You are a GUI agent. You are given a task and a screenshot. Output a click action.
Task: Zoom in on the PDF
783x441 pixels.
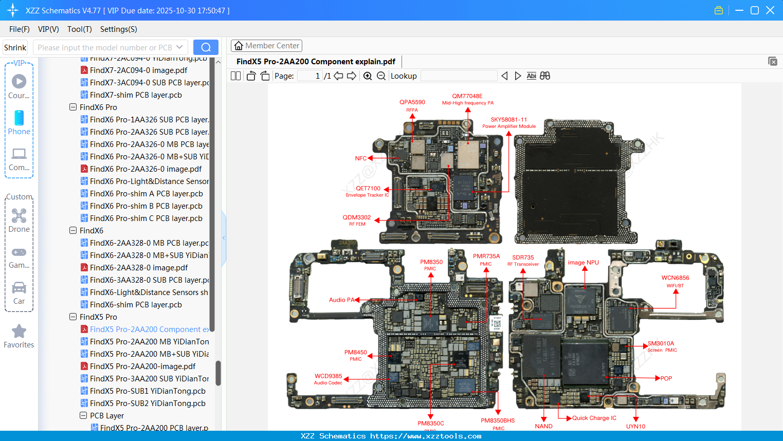368,76
